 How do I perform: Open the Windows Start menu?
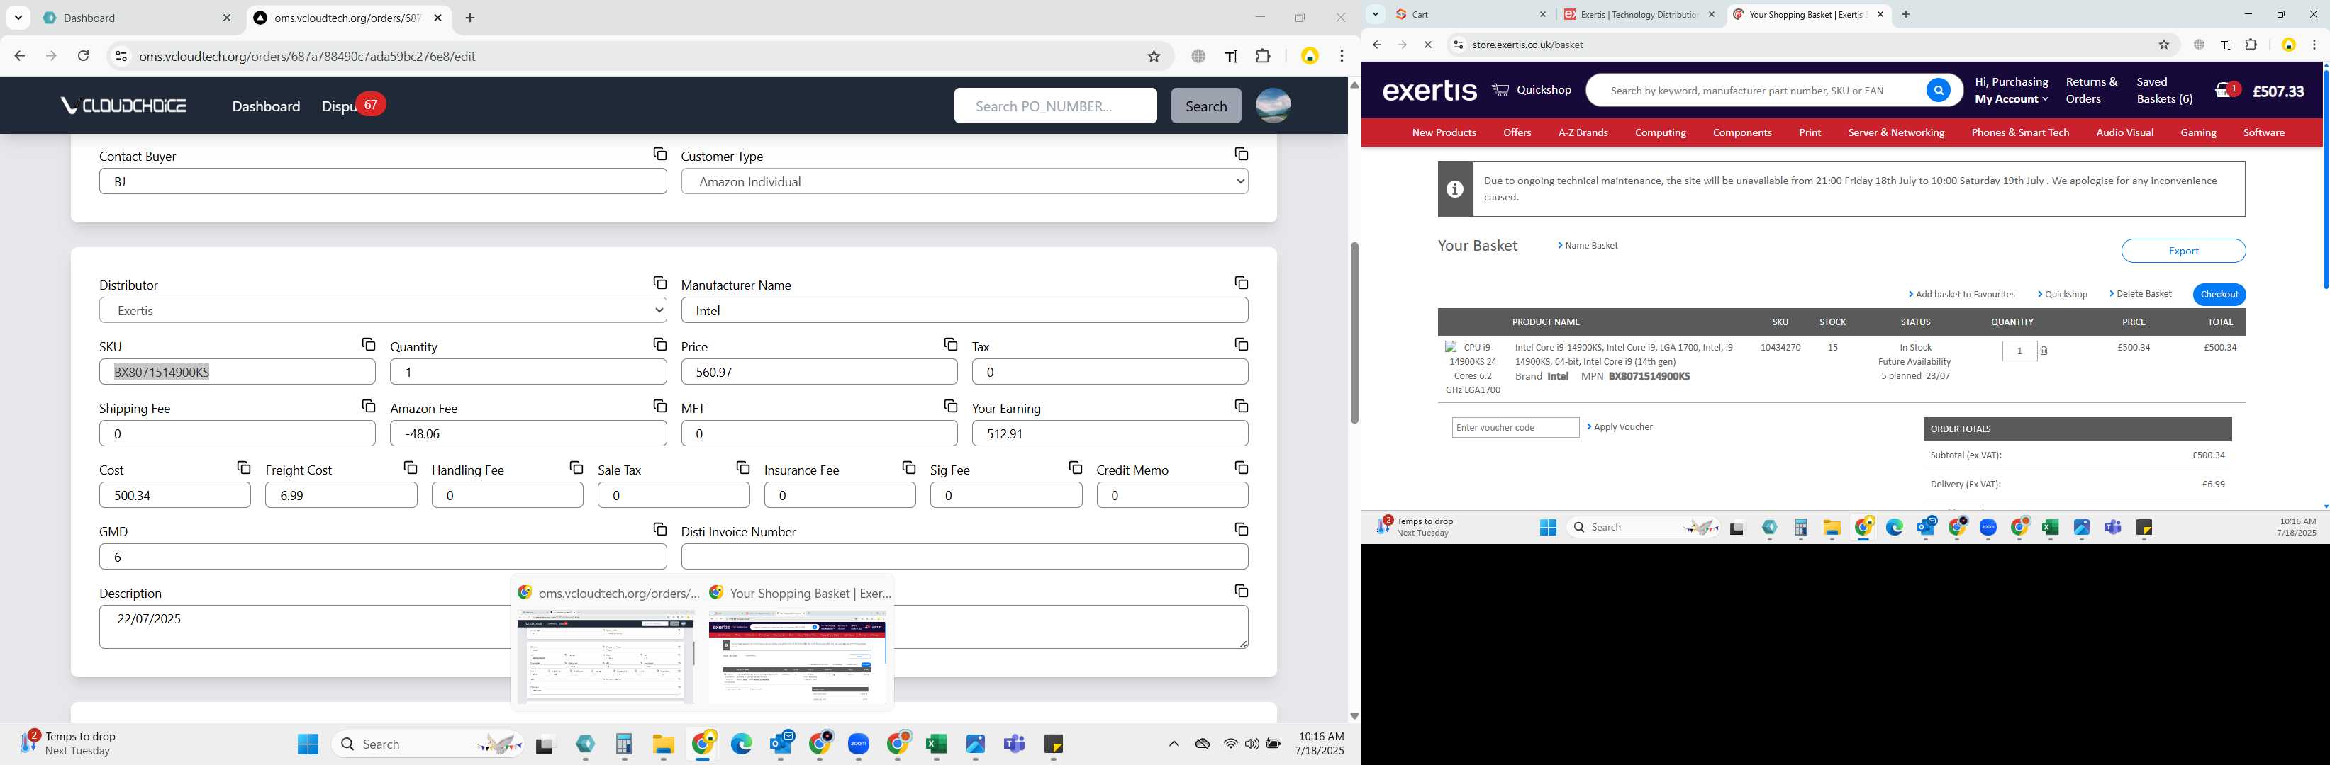click(308, 744)
